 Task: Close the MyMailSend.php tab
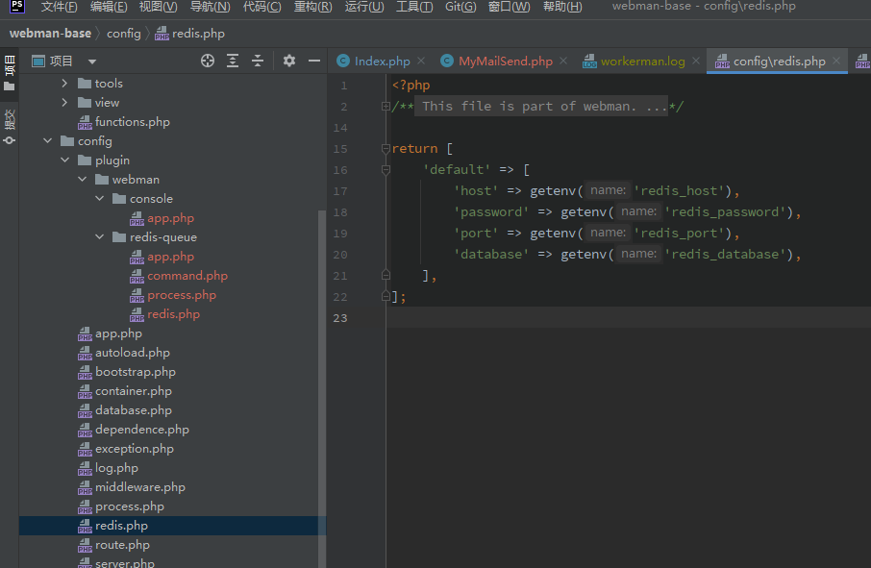click(x=563, y=61)
